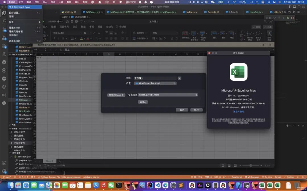Open the Python icon in activity bar
This screenshot has height=191, width=307.
(4, 103)
